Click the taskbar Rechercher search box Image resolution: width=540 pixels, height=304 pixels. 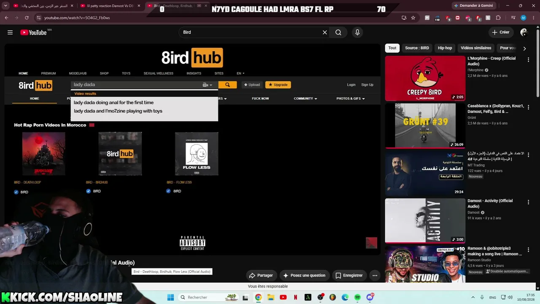208,297
